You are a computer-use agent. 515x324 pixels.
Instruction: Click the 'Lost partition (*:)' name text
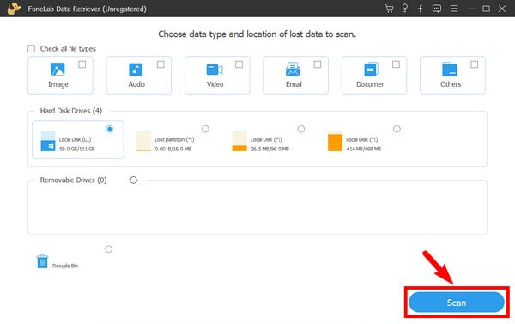pos(174,139)
